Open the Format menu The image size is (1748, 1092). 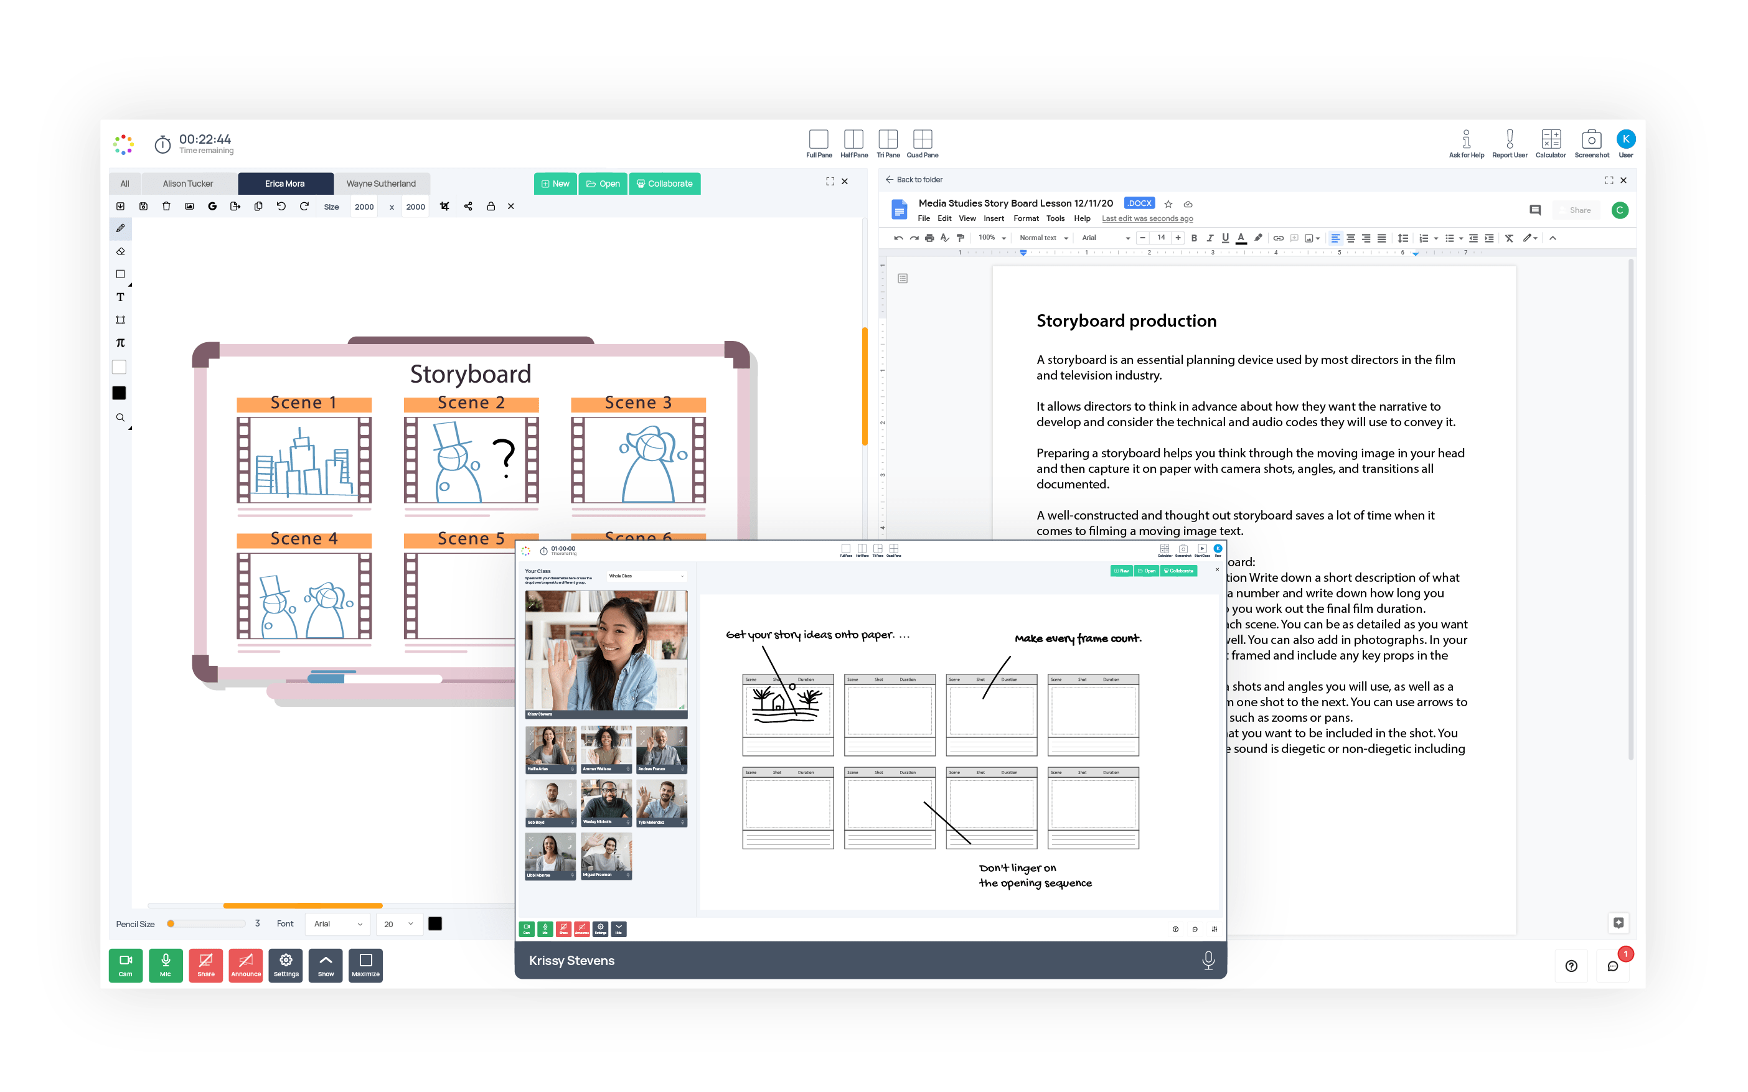[1026, 219]
